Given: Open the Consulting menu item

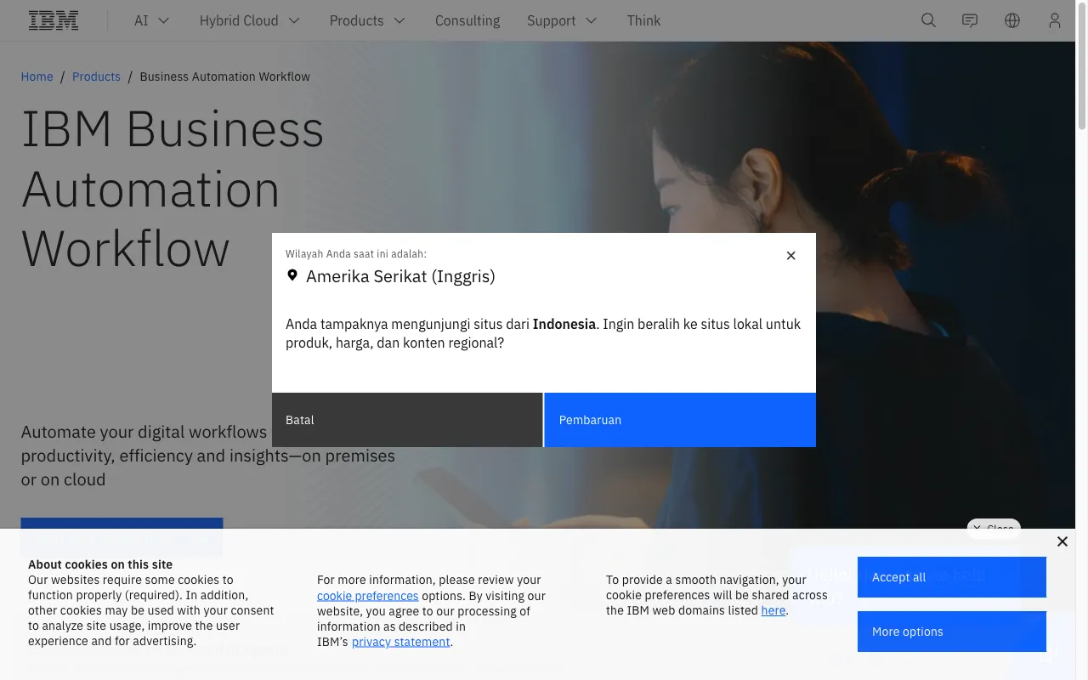Looking at the screenshot, I should (x=467, y=20).
